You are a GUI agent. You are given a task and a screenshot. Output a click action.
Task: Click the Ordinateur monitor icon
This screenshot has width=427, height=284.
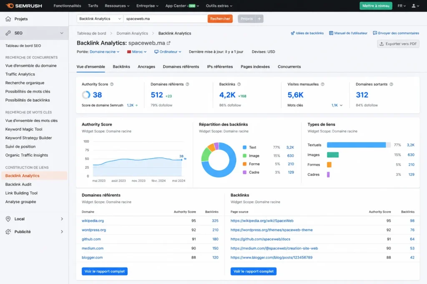pos(156,52)
